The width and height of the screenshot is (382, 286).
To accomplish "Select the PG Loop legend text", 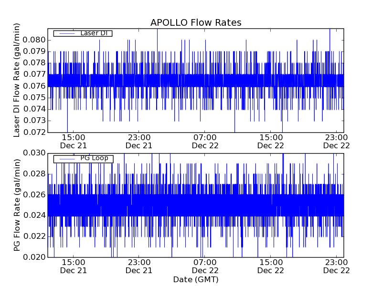I will 94,158.
